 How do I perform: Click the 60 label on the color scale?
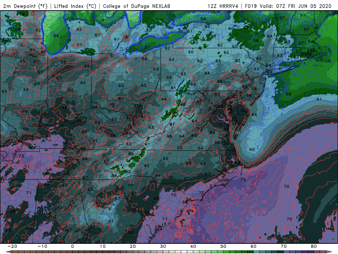pyautogui.click(x=253, y=246)
